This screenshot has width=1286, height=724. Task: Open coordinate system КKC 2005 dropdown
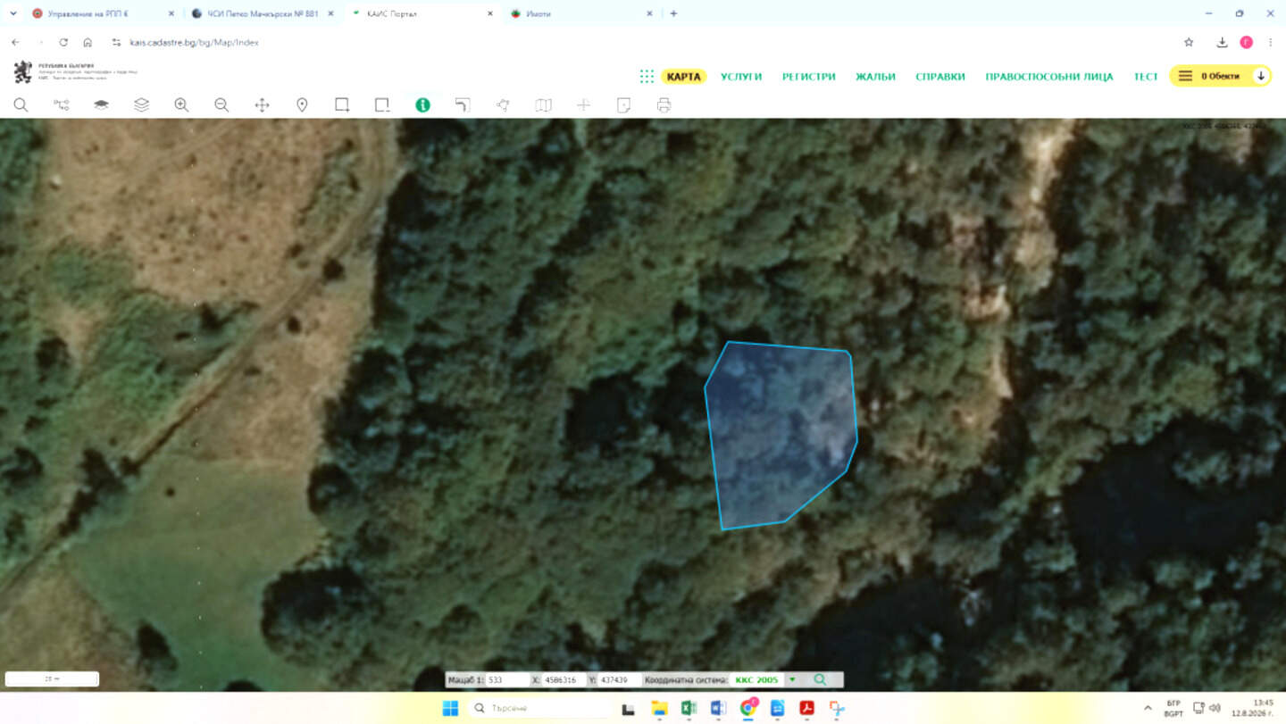pyautogui.click(x=791, y=680)
